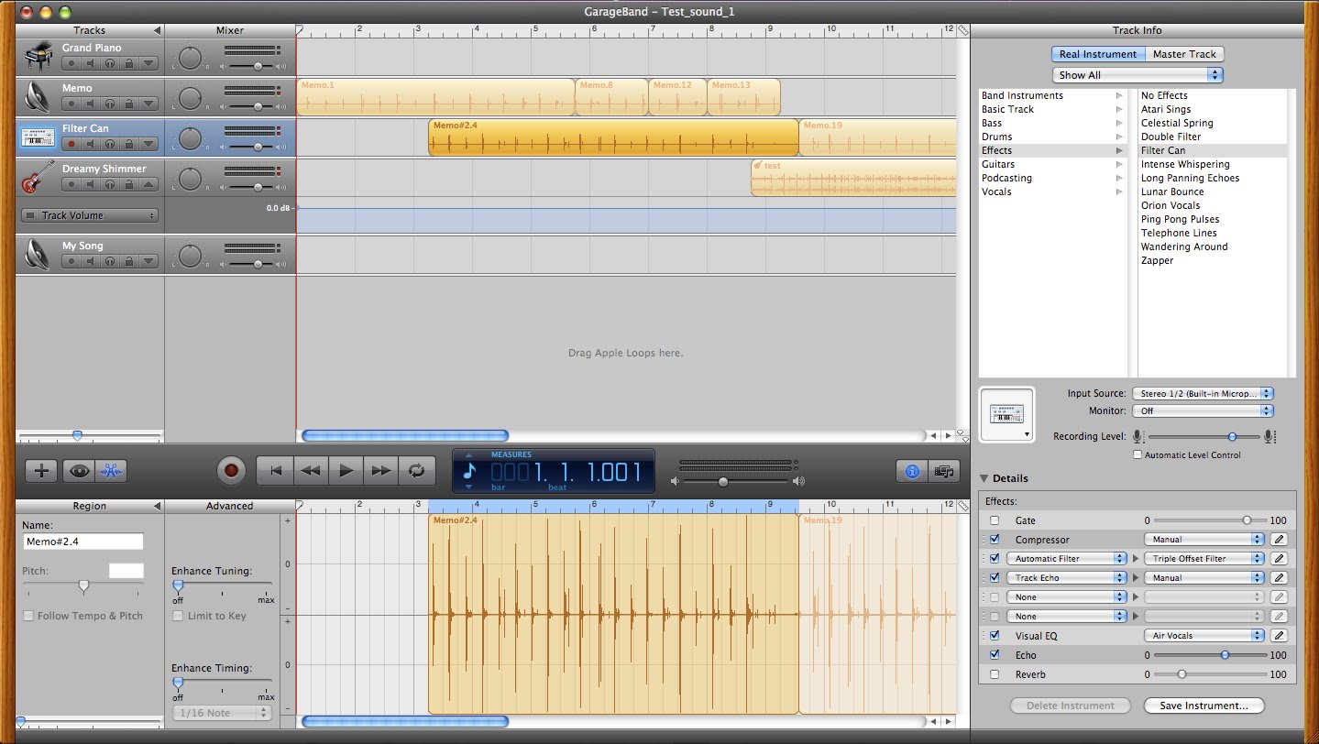Solo the Grand Piano track
Viewport: 1319px width, 744px height.
click(110, 63)
